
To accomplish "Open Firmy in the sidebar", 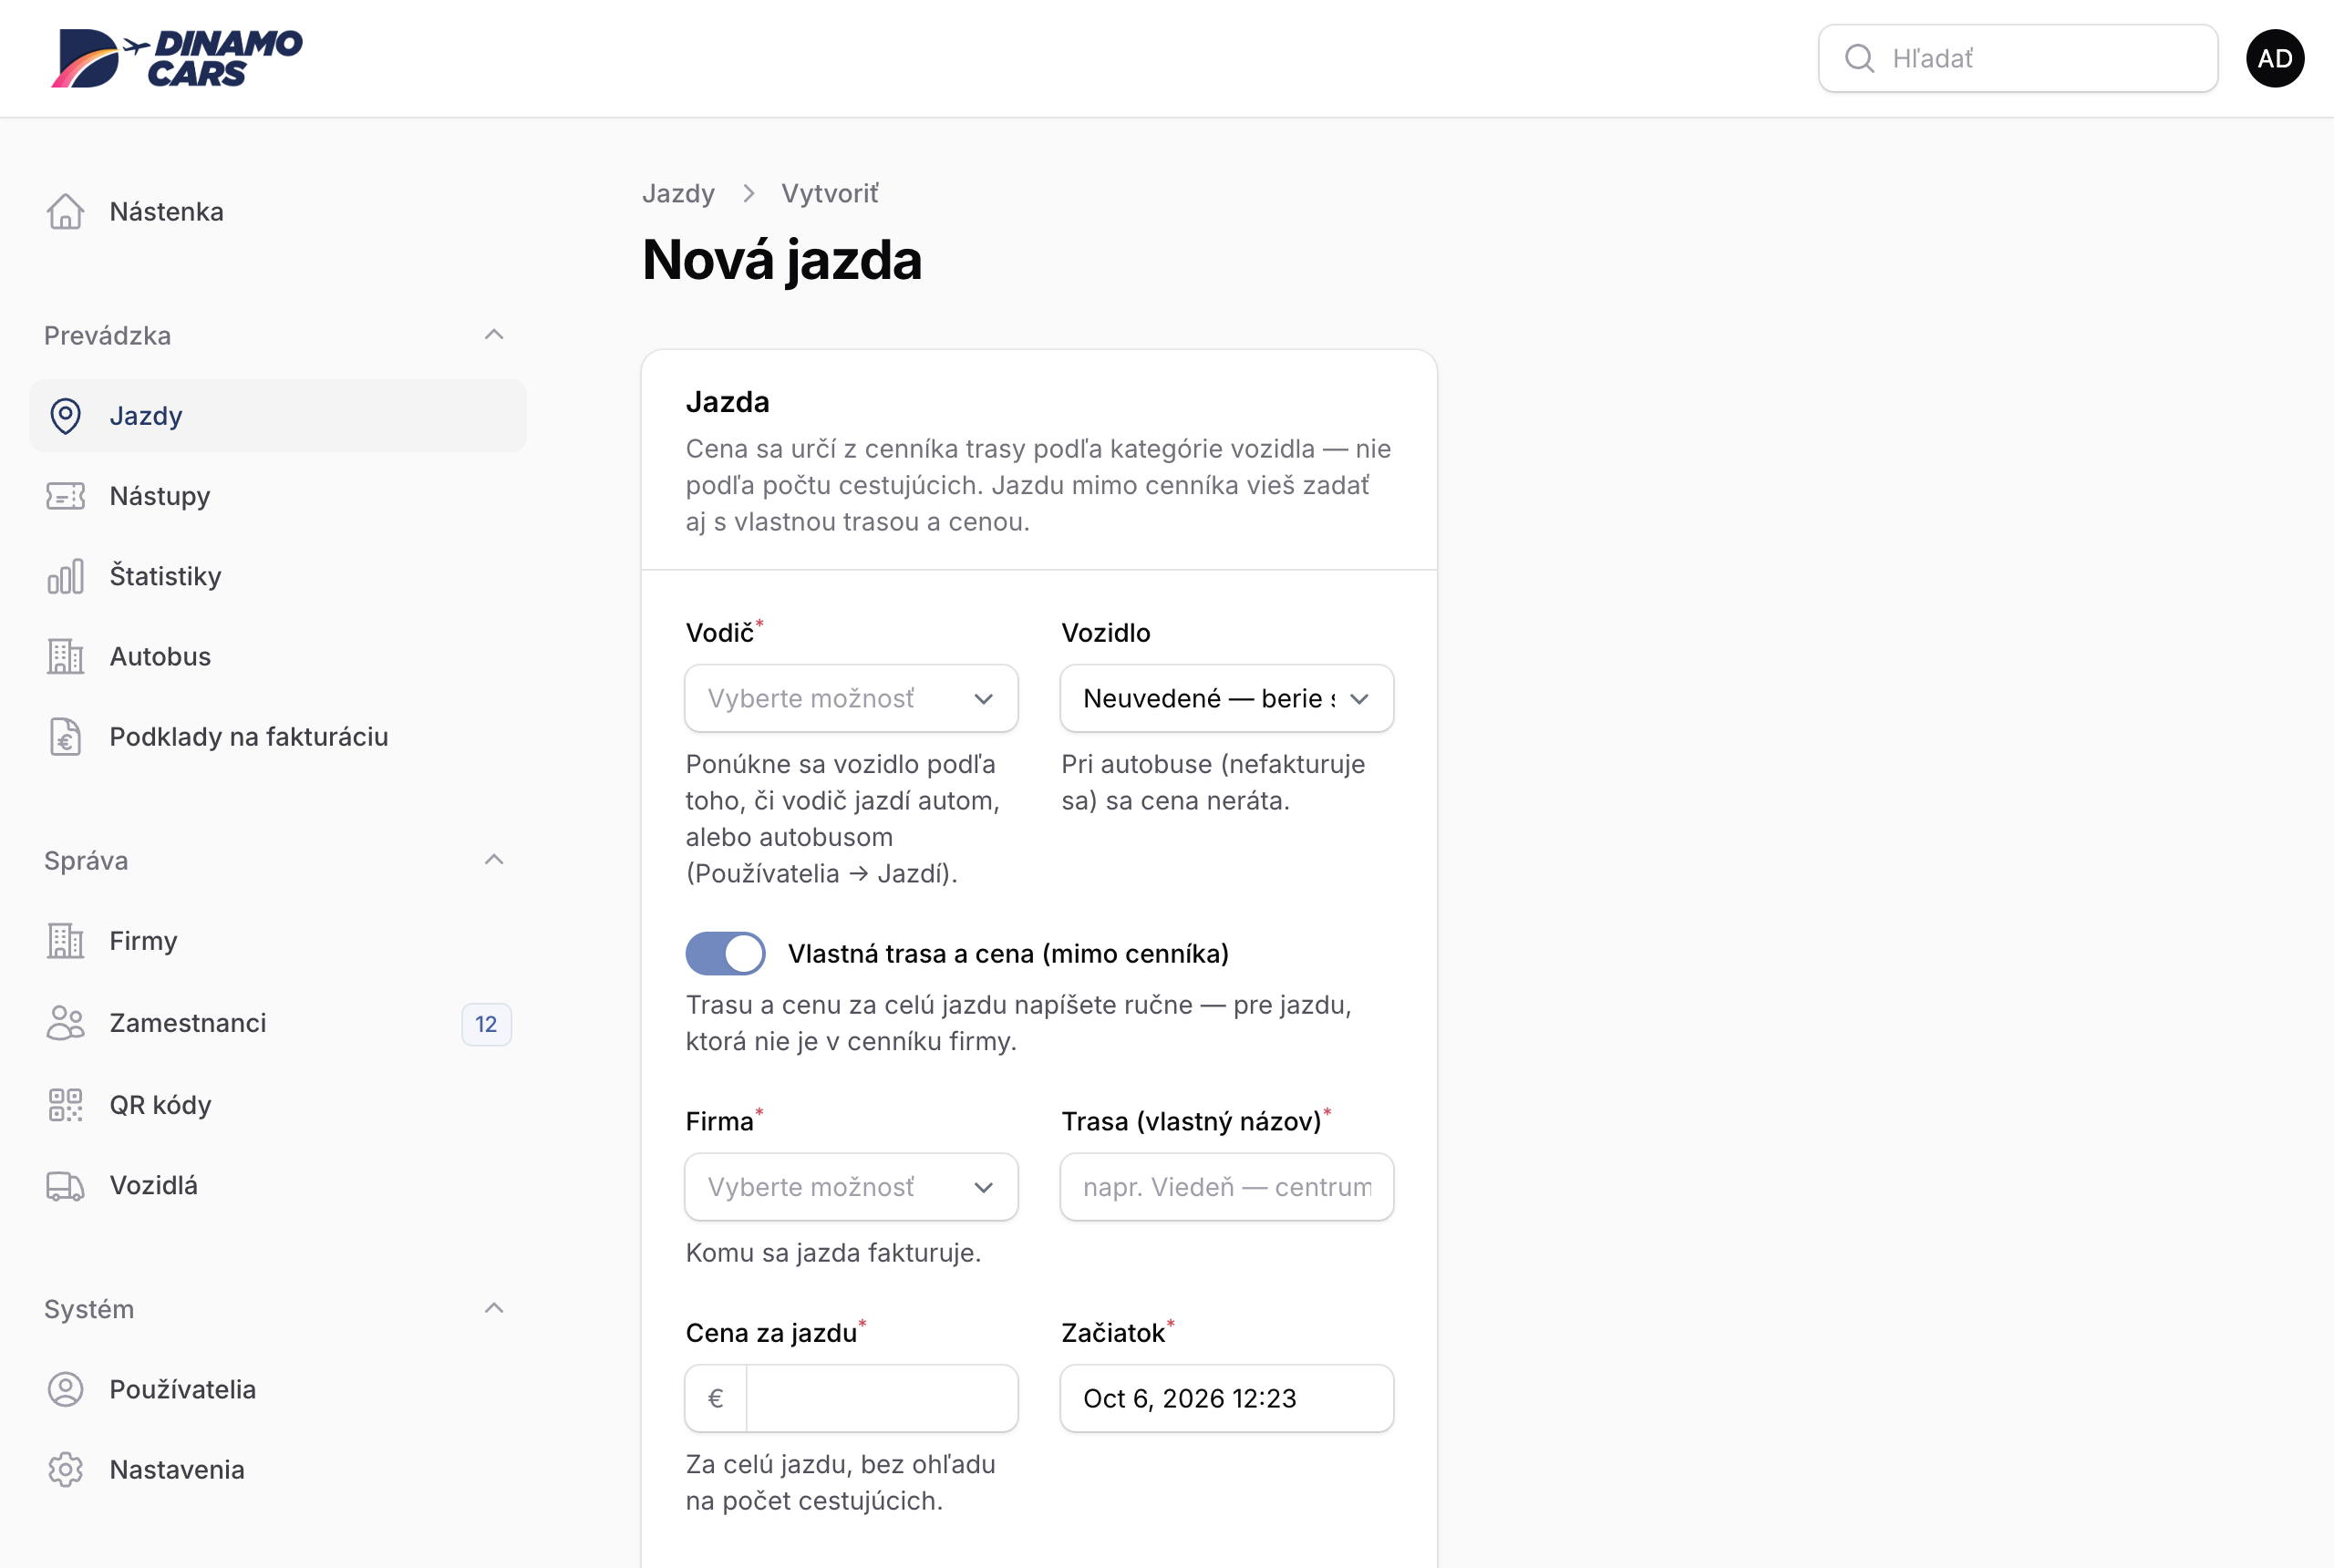I will (x=278, y=941).
